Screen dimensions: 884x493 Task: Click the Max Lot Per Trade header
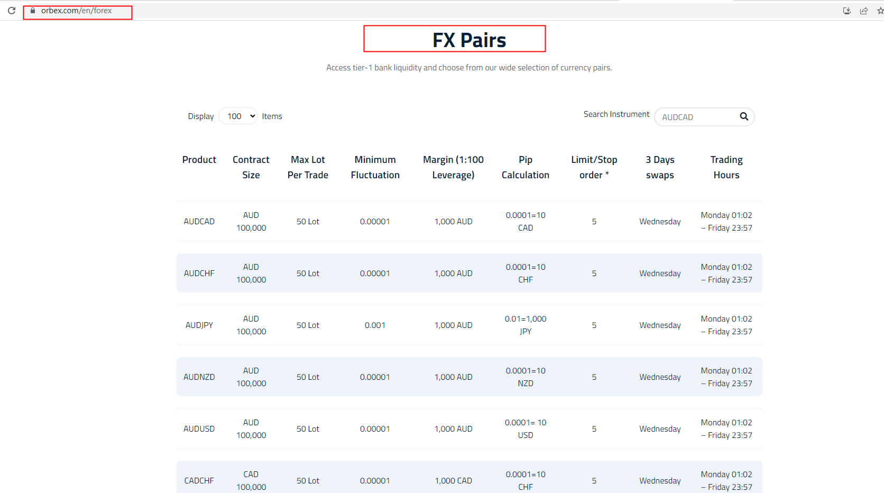tap(308, 167)
